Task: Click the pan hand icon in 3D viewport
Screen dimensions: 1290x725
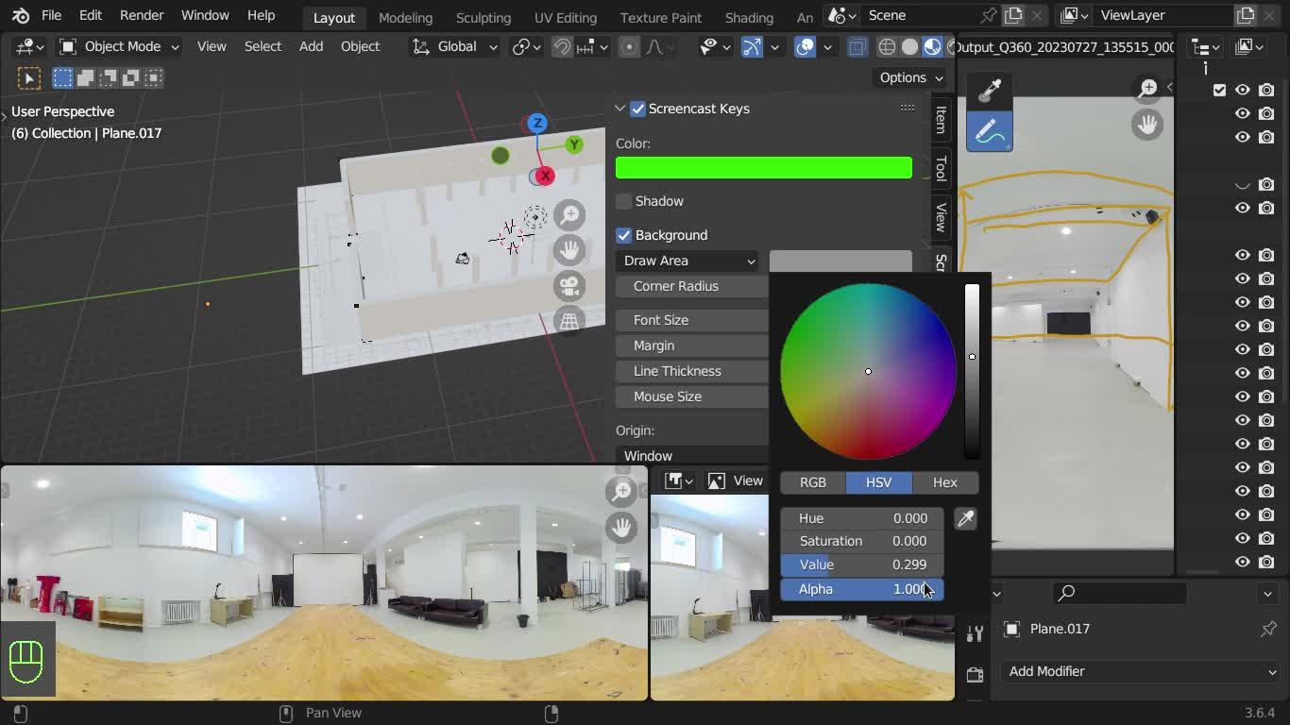Action: pos(569,250)
